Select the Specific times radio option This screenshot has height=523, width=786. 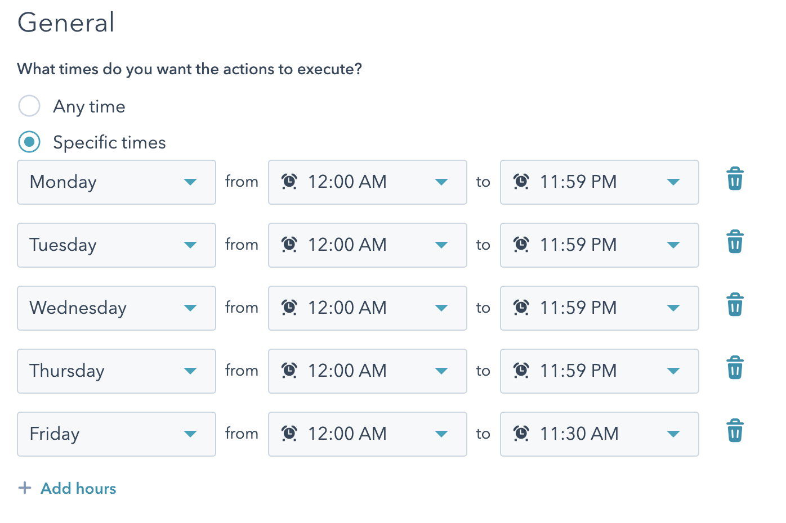29,142
